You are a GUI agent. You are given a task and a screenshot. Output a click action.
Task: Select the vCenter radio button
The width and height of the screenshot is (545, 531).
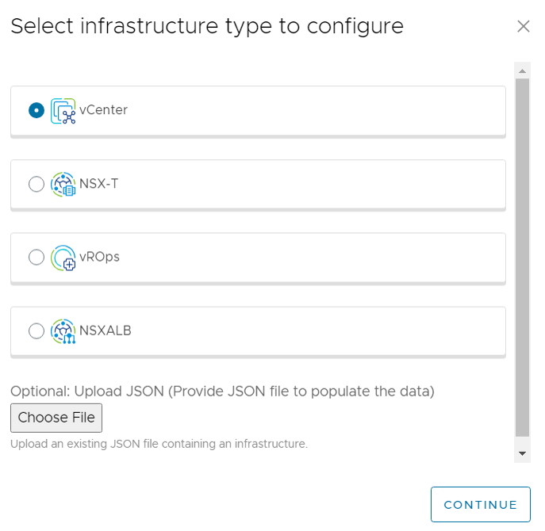(36, 111)
